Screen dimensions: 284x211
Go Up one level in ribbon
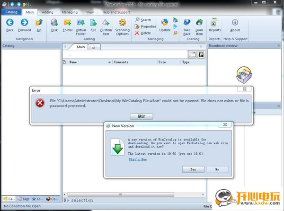click(x=39, y=22)
